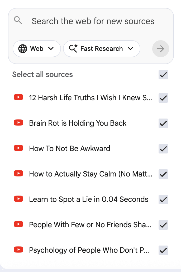Image resolution: width=181 pixels, height=272 pixels.
Task: Deselect the How To Not Be Awkward checkbox
Action: coord(163,149)
